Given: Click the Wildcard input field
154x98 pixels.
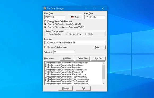Looking at the screenshot, I should 64,52.
